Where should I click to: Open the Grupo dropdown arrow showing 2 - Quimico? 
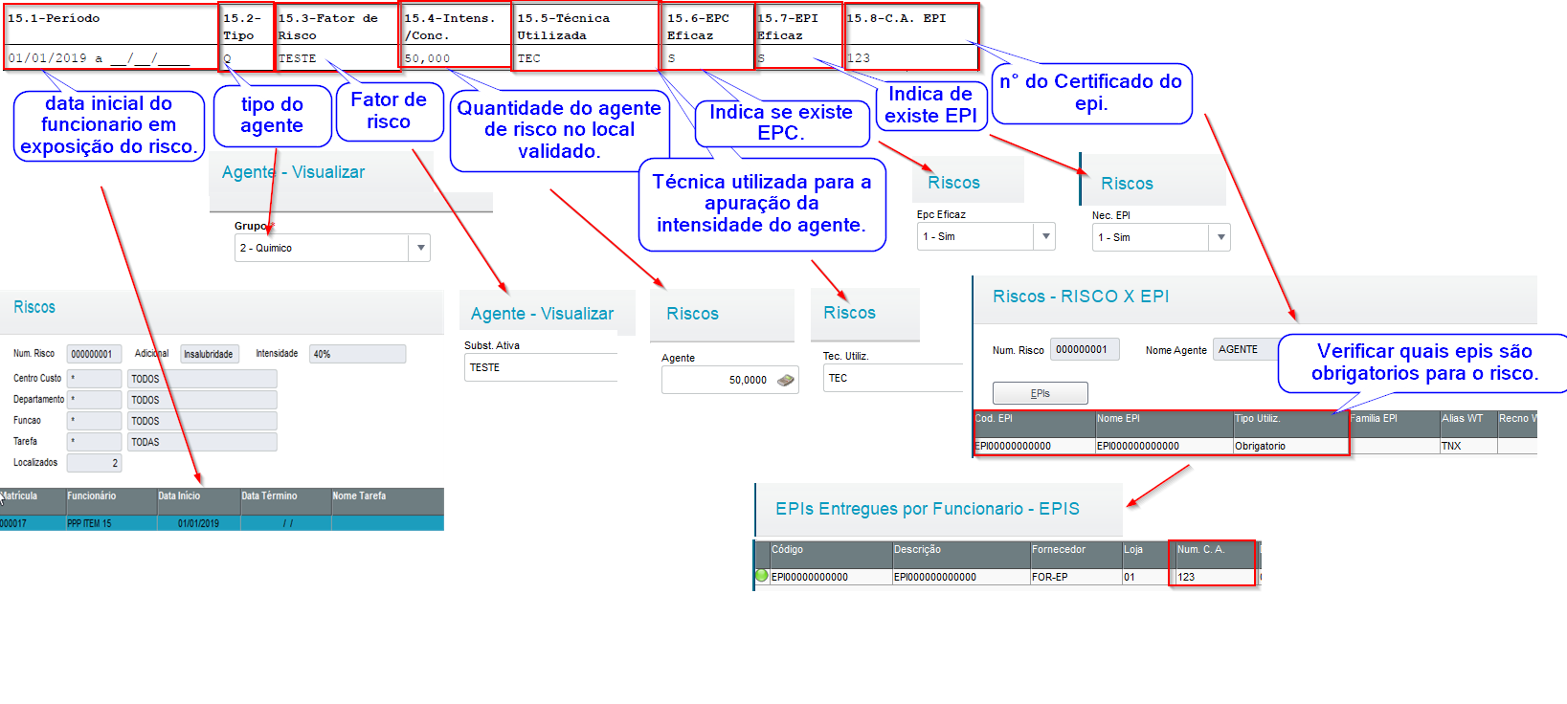coord(419,248)
